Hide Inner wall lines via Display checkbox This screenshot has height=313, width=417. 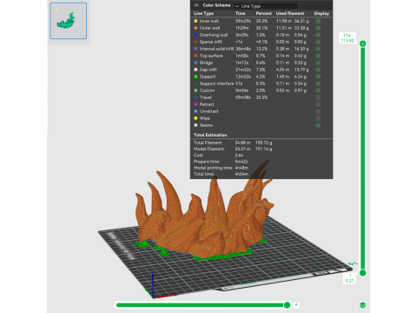318,21
